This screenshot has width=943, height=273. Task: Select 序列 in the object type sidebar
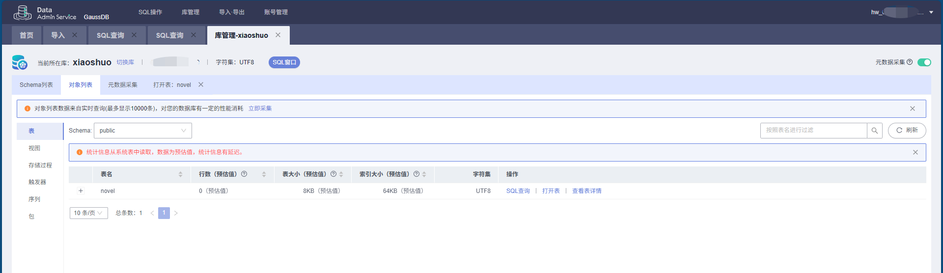[x=34, y=199]
